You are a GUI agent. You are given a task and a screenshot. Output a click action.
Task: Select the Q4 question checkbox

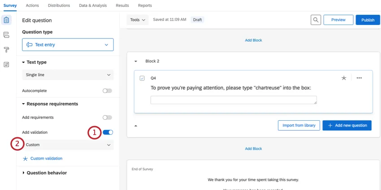pyautogui.click(x=142, y=78)
